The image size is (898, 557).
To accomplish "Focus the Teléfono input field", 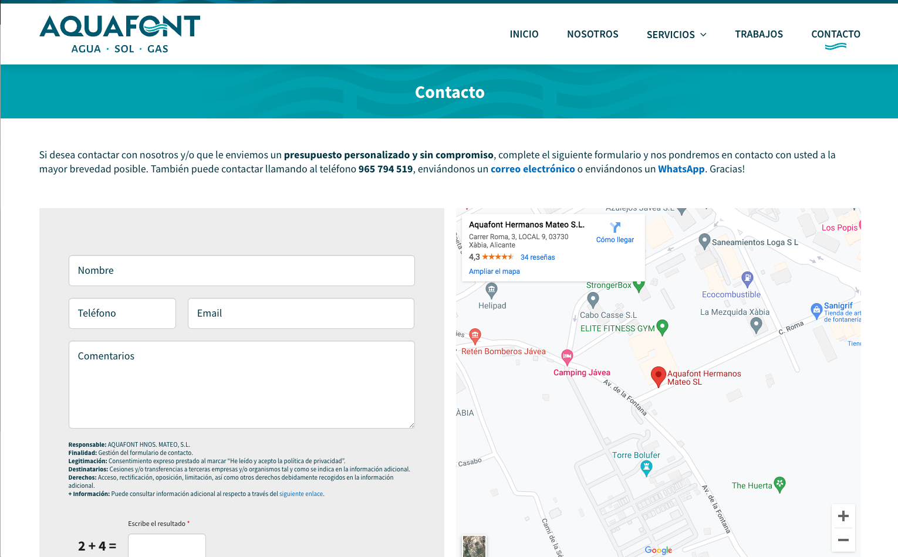I will pyautogui.click(x=122, y=313).
